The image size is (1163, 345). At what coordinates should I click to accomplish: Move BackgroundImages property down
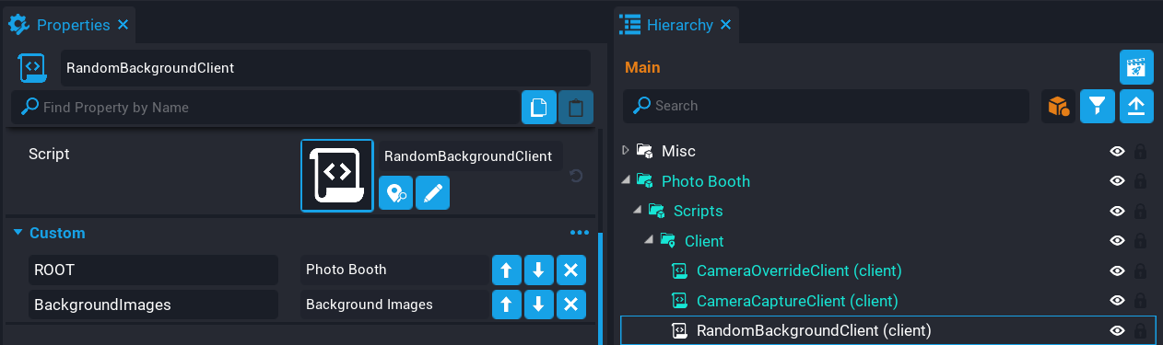point(539,305)
